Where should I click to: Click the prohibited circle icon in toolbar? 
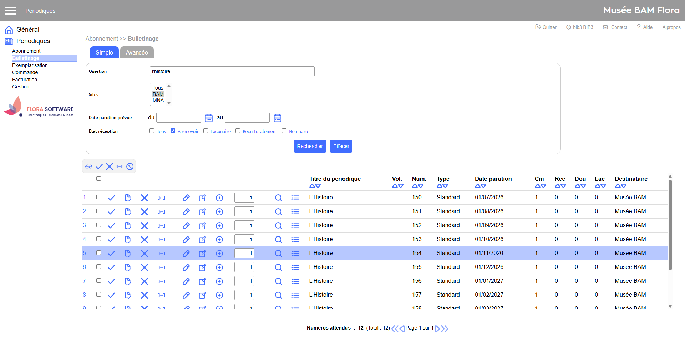(130, 167)
